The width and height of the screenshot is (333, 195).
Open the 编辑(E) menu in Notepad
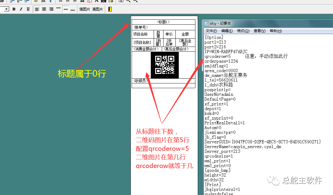(227, 31)
